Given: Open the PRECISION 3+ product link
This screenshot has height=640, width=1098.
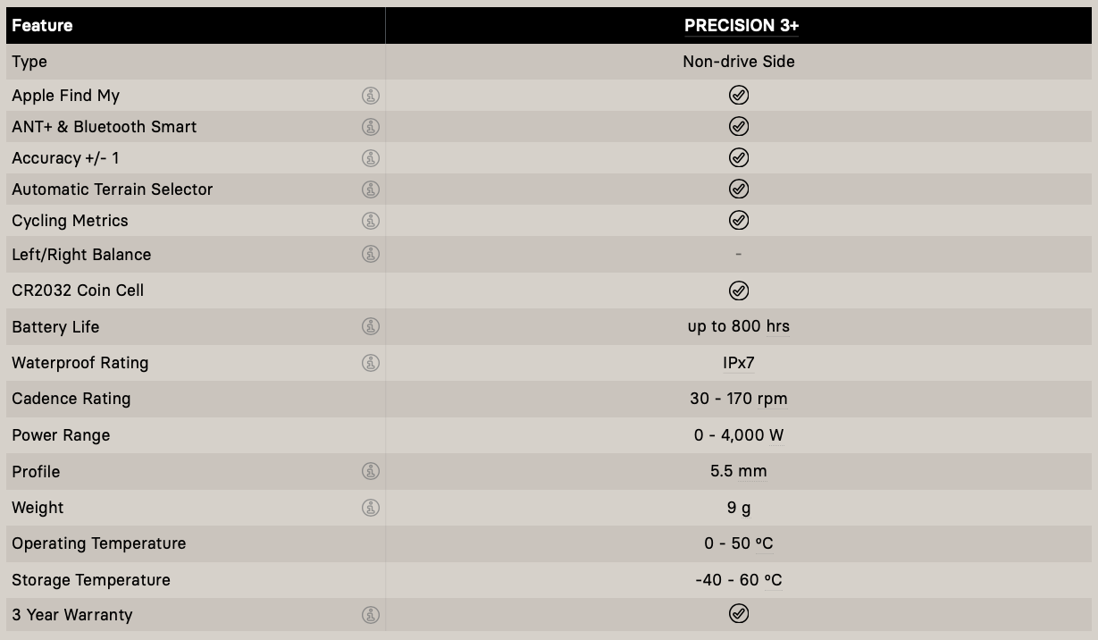Looking at the screenshot, I should click(x=741, y=25).
